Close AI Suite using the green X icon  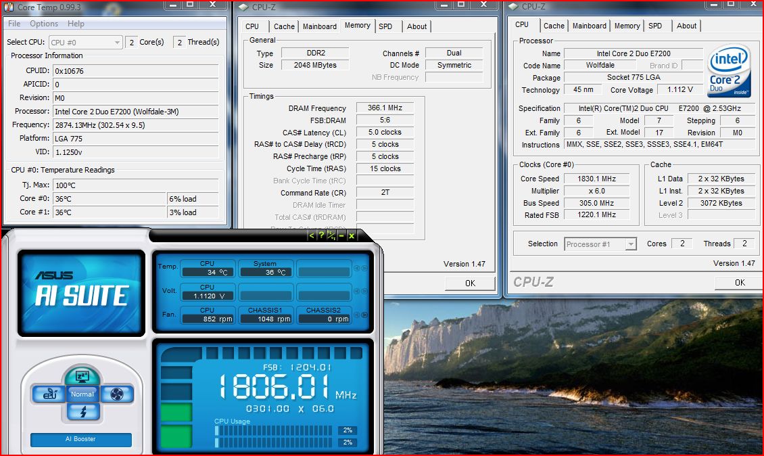click(x=351, y=235)
